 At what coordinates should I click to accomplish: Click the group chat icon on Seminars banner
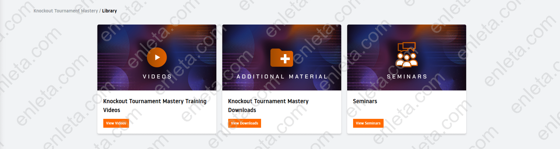coord(407,54)
